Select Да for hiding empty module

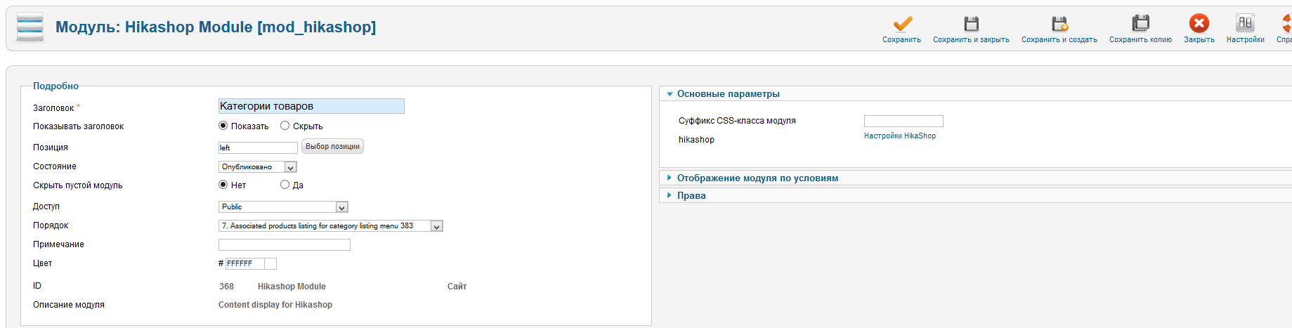(x=285, y=185)
